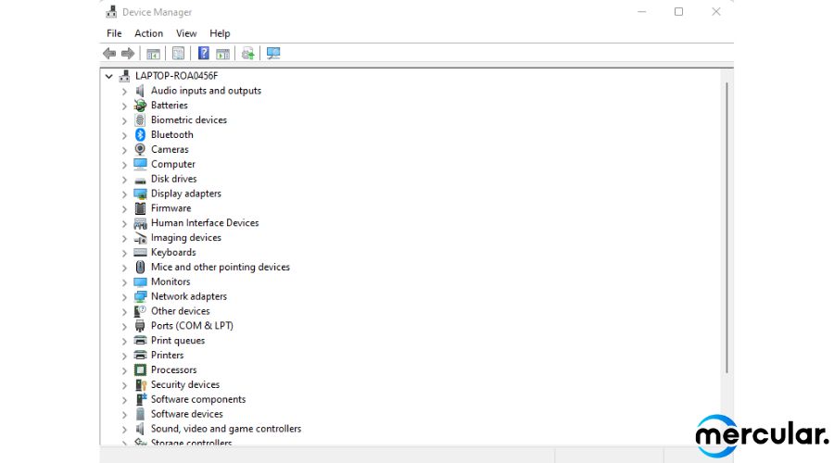Click the Firmware chip icon
834x463 pixels.
coord(141,208)
